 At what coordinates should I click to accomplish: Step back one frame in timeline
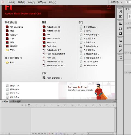pos(36,133)
